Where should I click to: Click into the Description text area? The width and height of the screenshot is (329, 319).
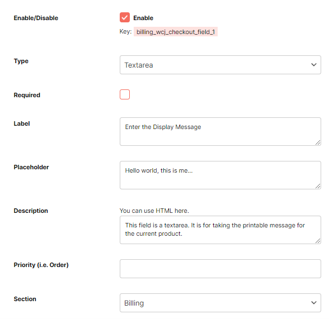click(x=220, y=230)
